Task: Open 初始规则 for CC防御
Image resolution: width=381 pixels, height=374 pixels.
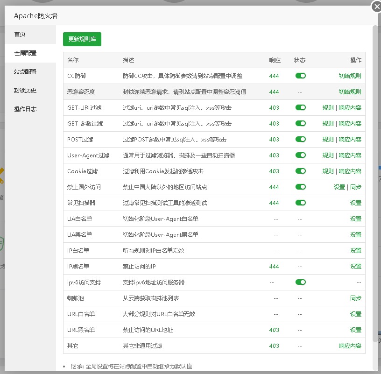Action: coord(350,76)
